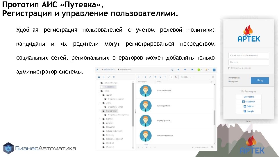
Task: Click add-folder icon in tree toolbar
Action: [x=99, y=77]
